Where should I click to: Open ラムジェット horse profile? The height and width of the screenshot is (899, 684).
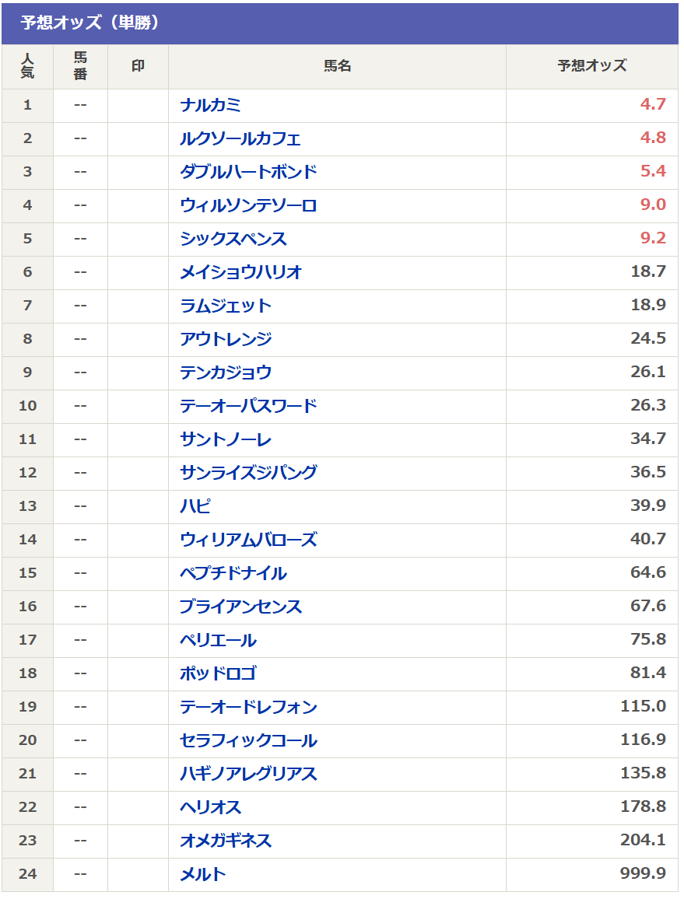[226, 306]
